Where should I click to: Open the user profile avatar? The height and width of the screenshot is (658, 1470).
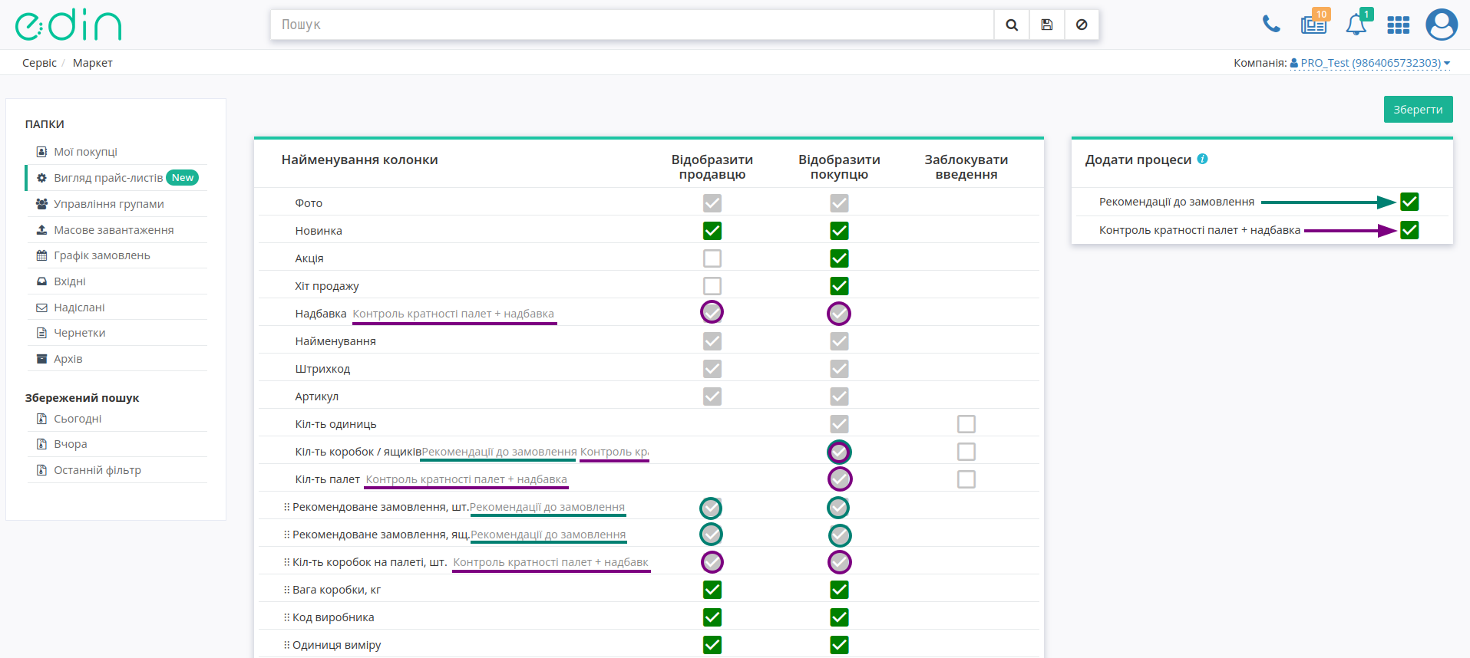[x=1442, y=25]
